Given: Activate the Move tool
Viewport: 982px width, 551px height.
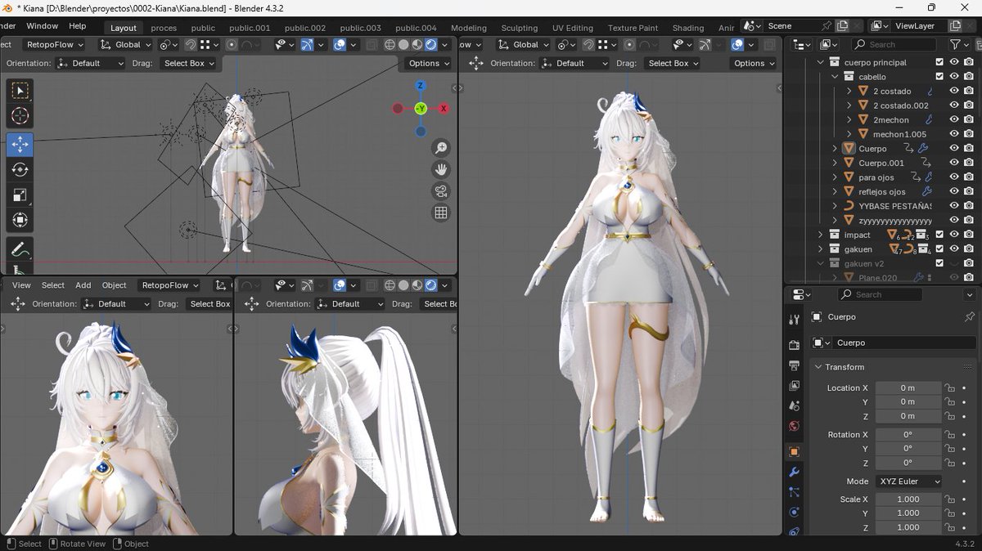Looking at the screenshot, I should point(20,144).
